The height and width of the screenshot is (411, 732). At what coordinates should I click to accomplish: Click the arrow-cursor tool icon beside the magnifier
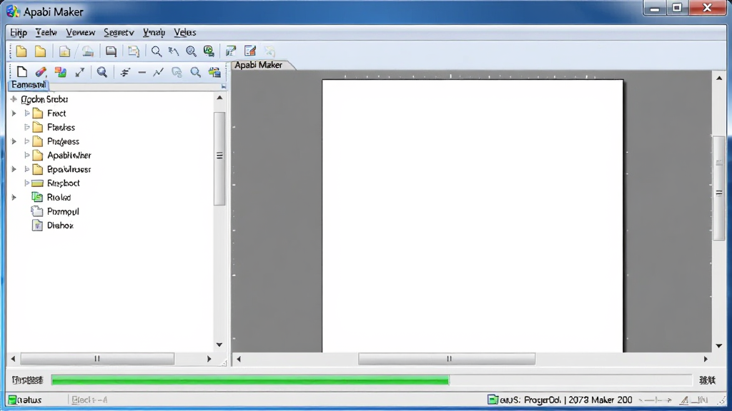click(x=174, y=51)
